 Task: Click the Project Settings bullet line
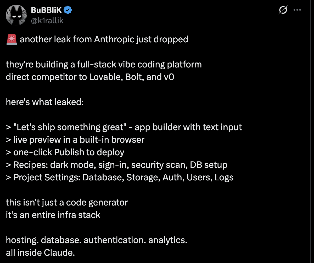[120, 177]
